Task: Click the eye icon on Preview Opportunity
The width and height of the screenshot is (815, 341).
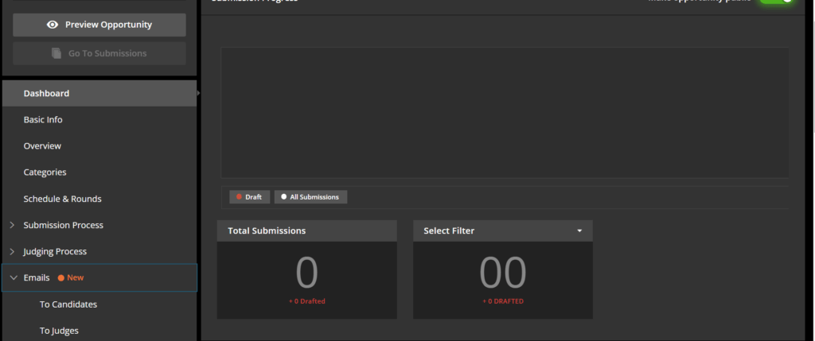Action: [x=53, y=25]
